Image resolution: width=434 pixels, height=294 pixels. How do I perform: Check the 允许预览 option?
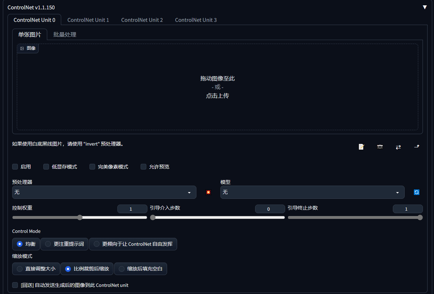pos(143,167)
